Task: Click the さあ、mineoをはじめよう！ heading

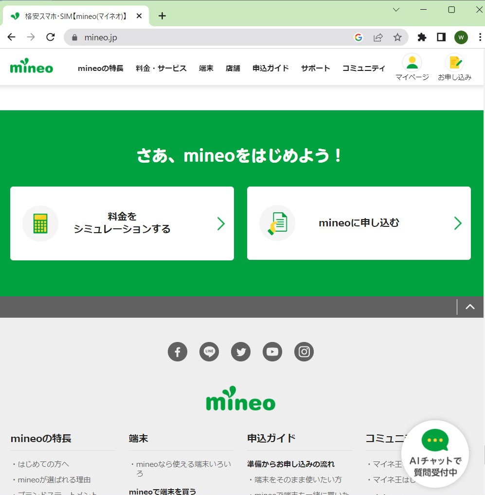Action: coord(240,155)
